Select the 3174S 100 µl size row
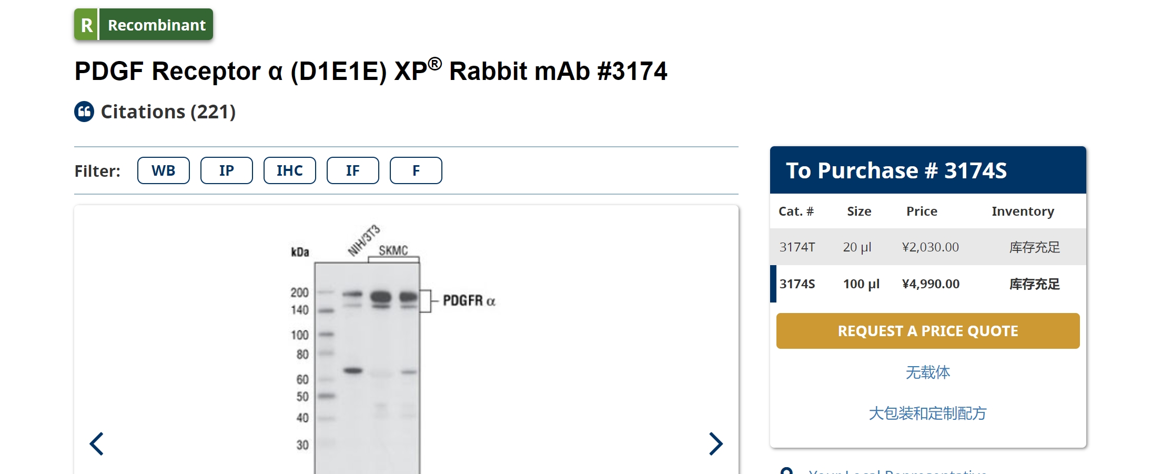This screenshot has width=1162, height=474. coord(928,284)
